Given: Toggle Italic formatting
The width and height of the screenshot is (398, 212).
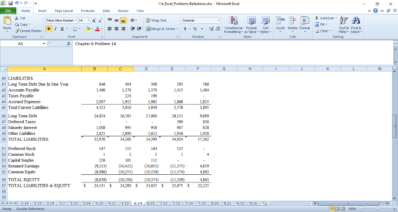Looking at the screenshot, I should pyautogui.click(x=55, y=29).
